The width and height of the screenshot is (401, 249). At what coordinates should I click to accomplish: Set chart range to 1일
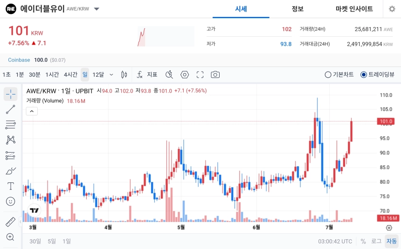67,241
